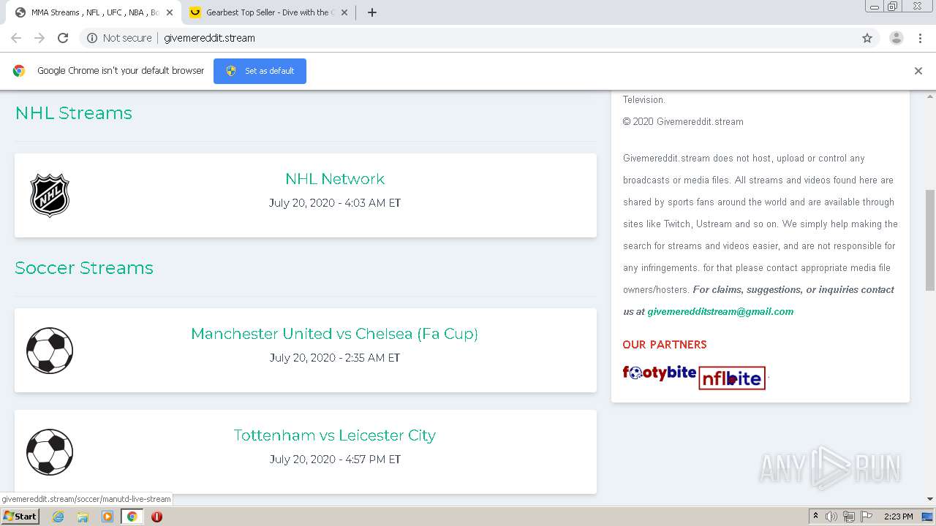The image size is (936, 526).
Task: Click the Soccer Streams heading
Action: click(x=84, y=268)
